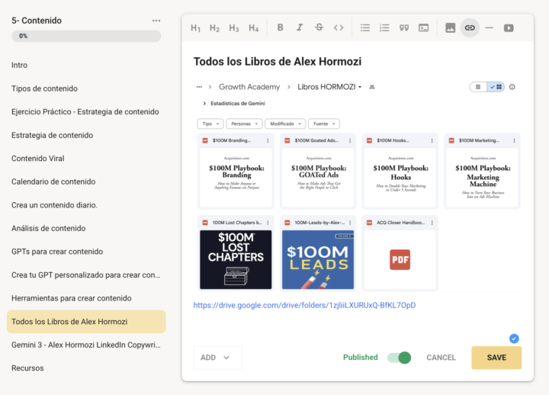Switch to list view in the Drive embed
Screen dimensions: 549x395
point(479,87)
